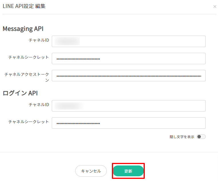Close the LINE API設定 編集 dialog with X
Screen dimensions: 218x186
click(215, 7)
